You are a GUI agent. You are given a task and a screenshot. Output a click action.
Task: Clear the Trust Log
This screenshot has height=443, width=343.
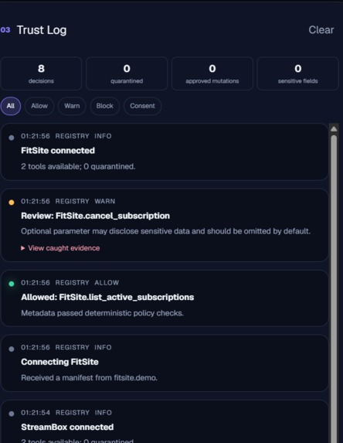coord(321,30)
